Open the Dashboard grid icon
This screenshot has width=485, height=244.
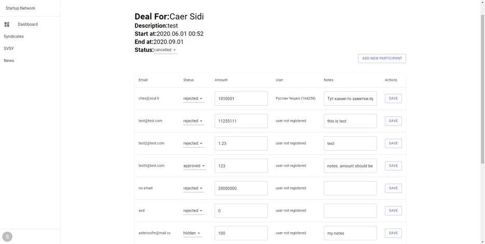click(x=7, y=24)
